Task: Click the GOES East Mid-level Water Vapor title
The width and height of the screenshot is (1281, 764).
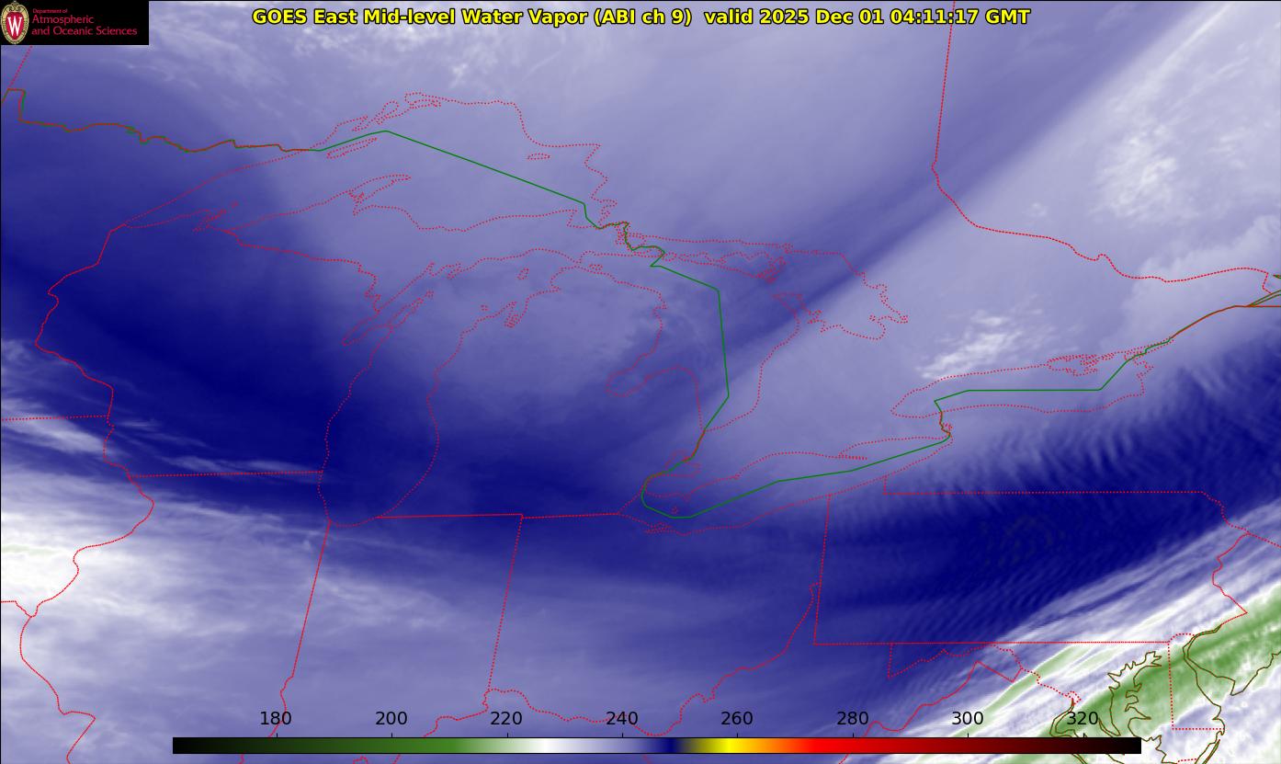Action: [x=471, y=17]
